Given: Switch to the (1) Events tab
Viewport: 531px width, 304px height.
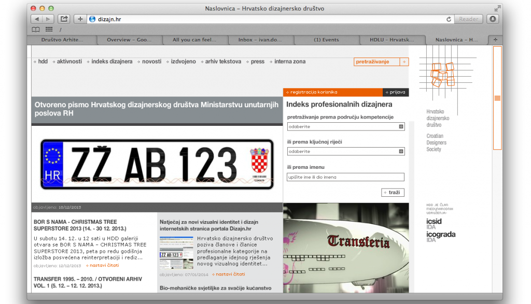Looking at the screenshot, I should point(327,40).
